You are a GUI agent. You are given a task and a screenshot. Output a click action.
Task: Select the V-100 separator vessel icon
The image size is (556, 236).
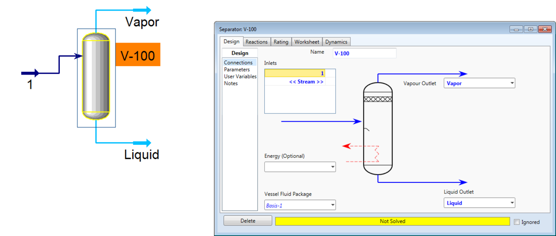tap(96, 76)
